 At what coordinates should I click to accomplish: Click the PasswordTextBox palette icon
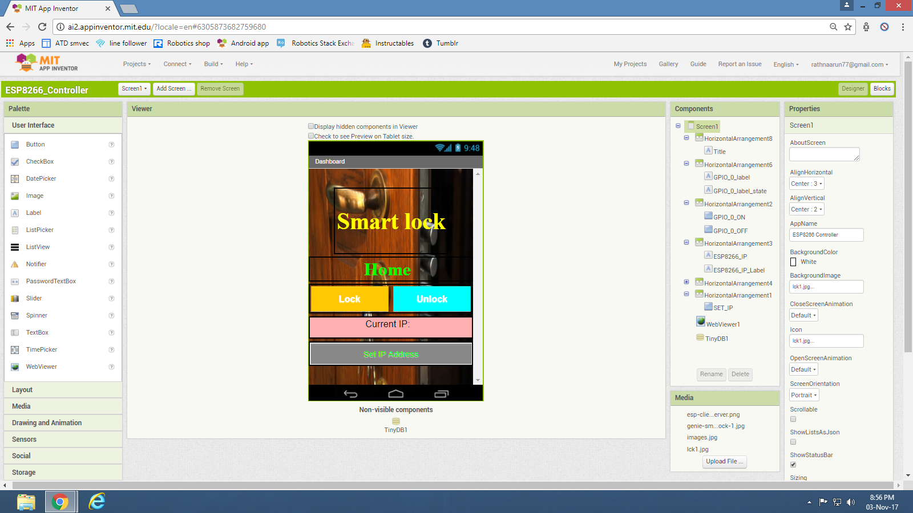[15, 282]
